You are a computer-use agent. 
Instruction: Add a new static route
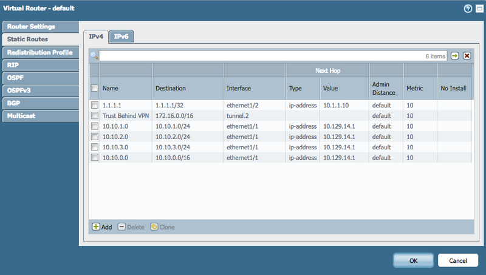coord(102,226)
